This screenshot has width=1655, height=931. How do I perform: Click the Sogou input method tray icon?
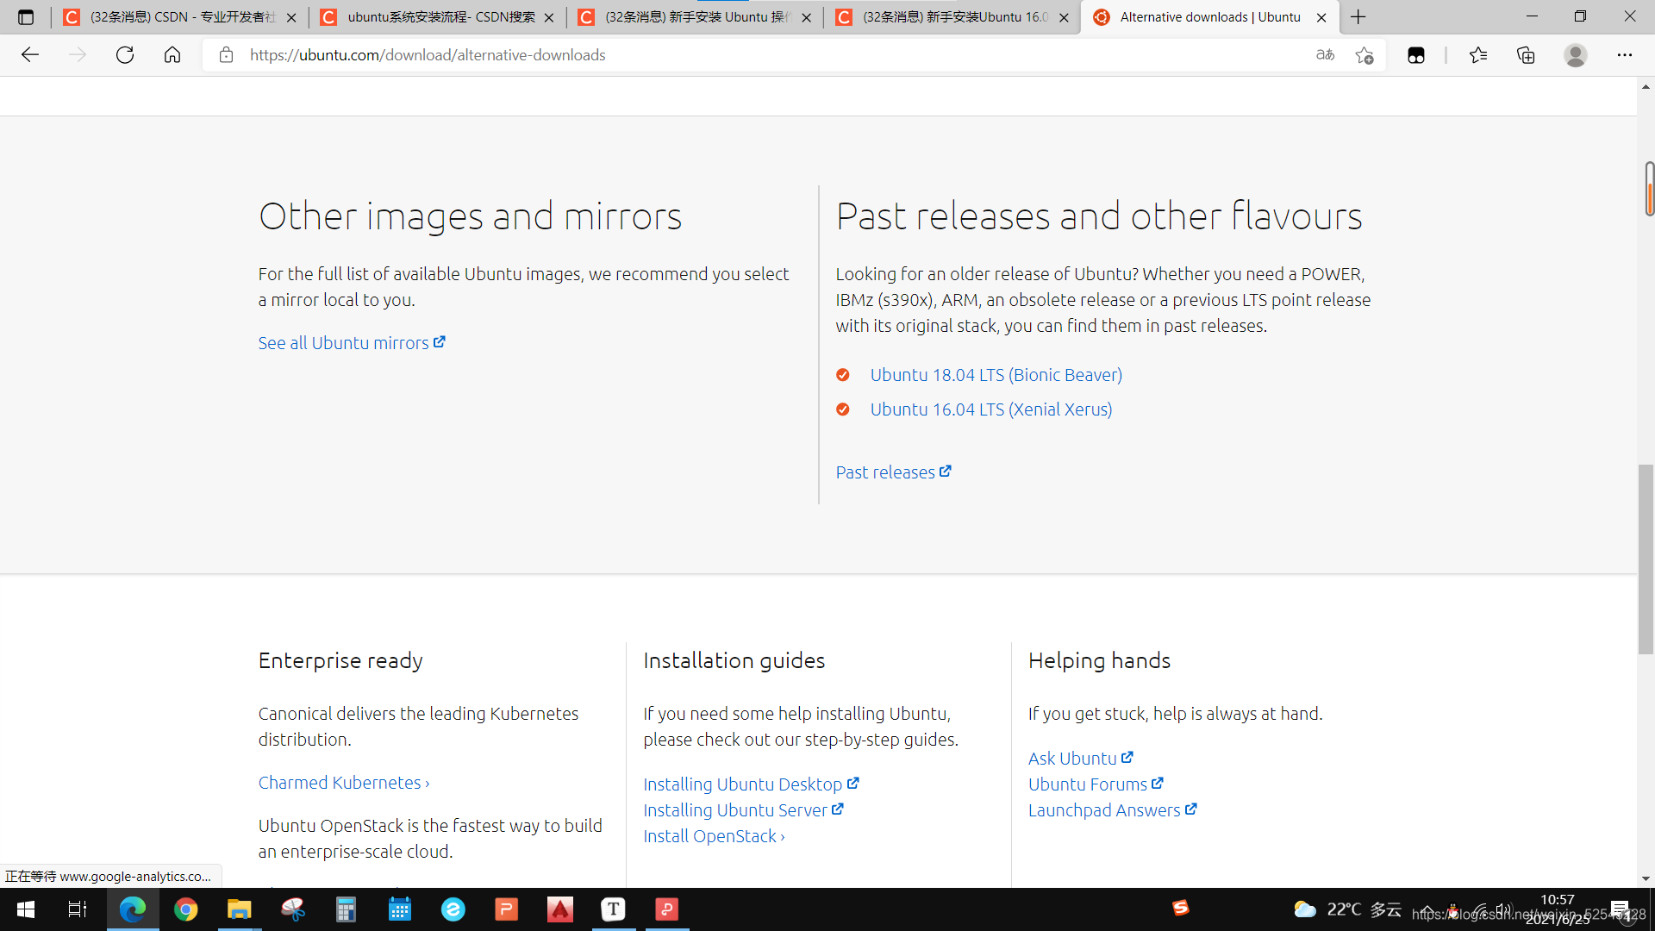pos(1181,908)
